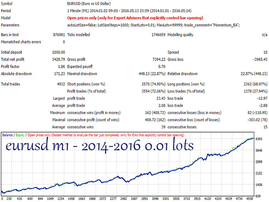Viewport: 269px width, 202px height.
Task: Click the 2482 trade marker on x-axis
Action: point(123,198)
